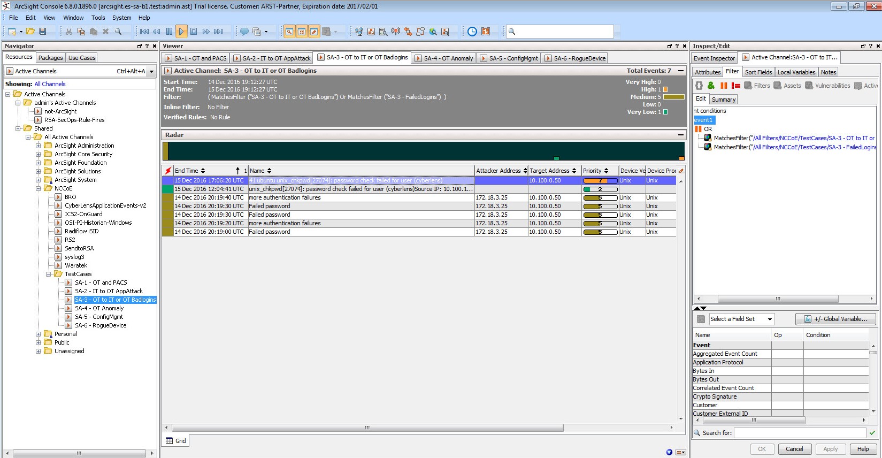Click the globe with magnifier toolbar icon

(433, 32)
